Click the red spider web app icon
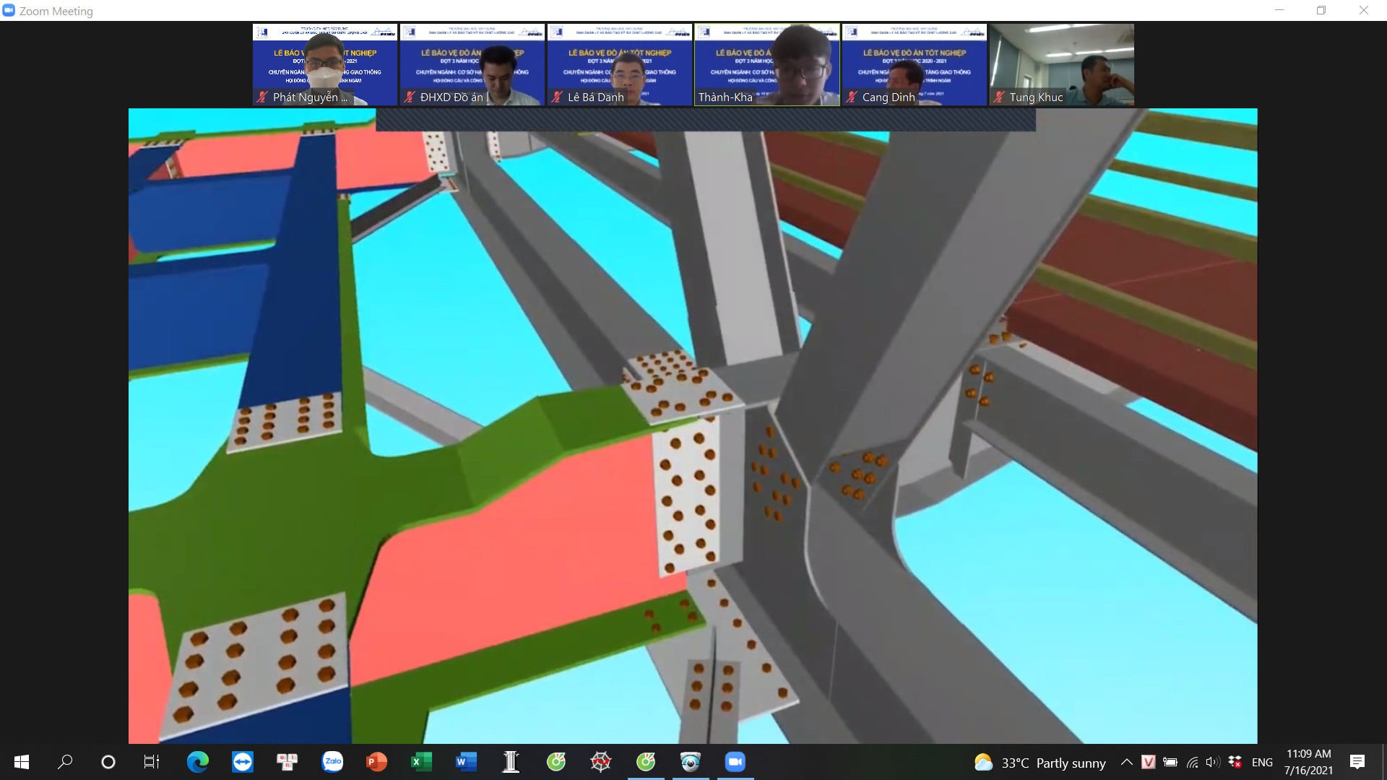The width and height of the screenshot is (1387, 780). [x=600, y=761]
